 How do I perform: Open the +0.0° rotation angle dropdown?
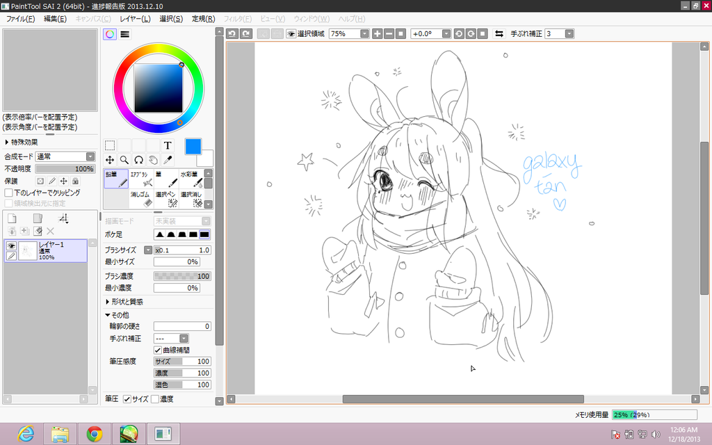click(x=446, y=33)
